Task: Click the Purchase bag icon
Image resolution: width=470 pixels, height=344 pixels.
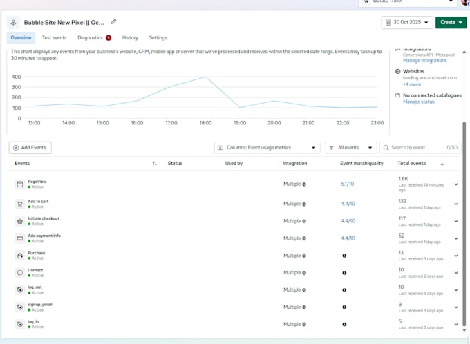Action: (x=20, y=256)
